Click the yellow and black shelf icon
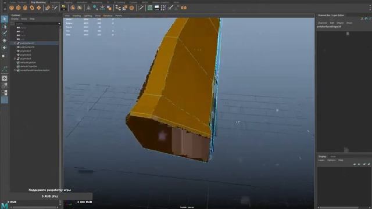The image size is (372, 209). (63, 8)
